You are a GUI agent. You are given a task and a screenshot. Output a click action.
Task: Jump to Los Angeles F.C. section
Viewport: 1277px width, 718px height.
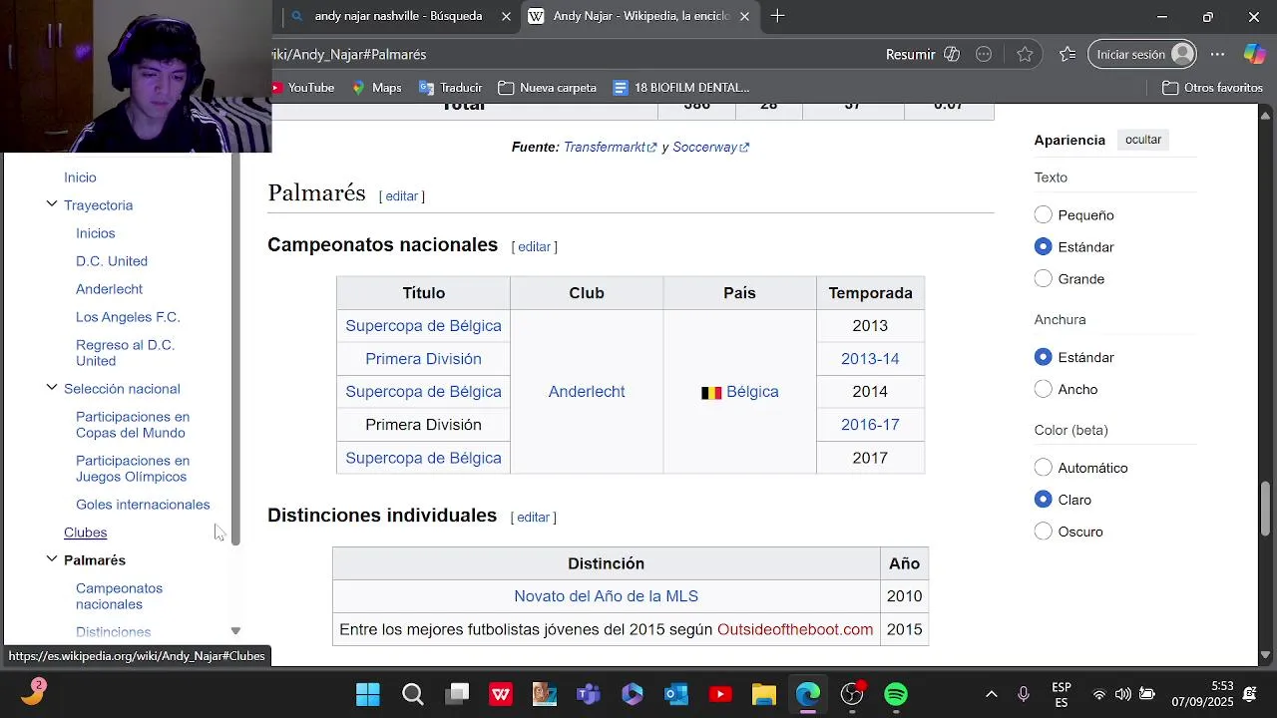click(128, 317)
